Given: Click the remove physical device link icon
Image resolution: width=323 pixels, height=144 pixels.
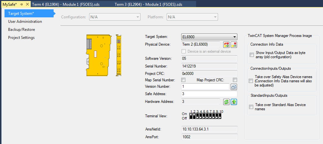Looking at the screenshot, I should tap(234, 44).
